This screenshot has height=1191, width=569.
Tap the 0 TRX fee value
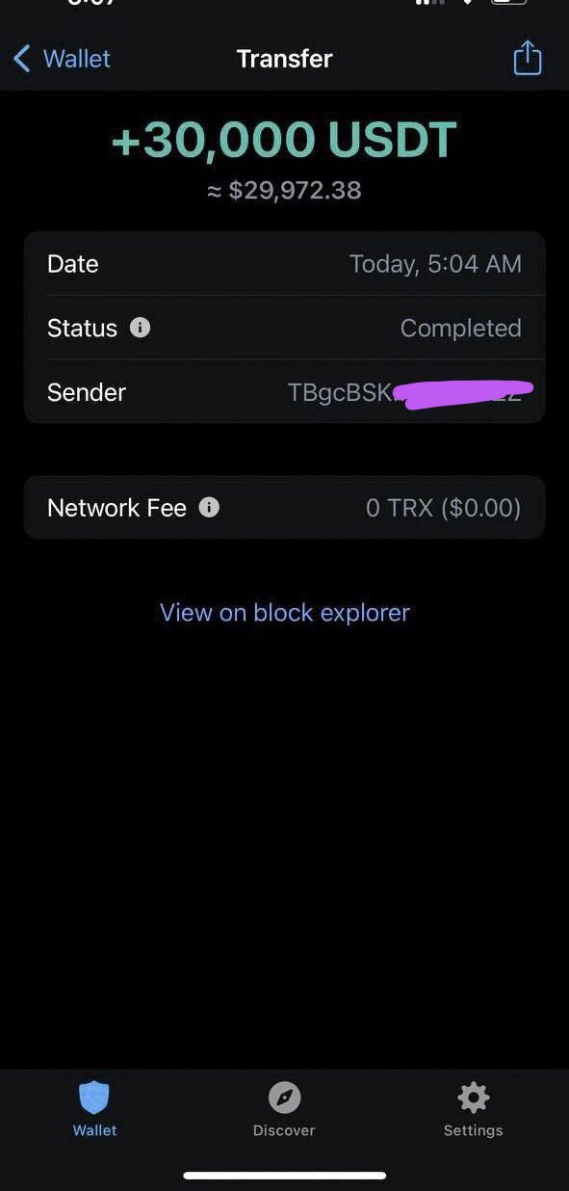444,508
